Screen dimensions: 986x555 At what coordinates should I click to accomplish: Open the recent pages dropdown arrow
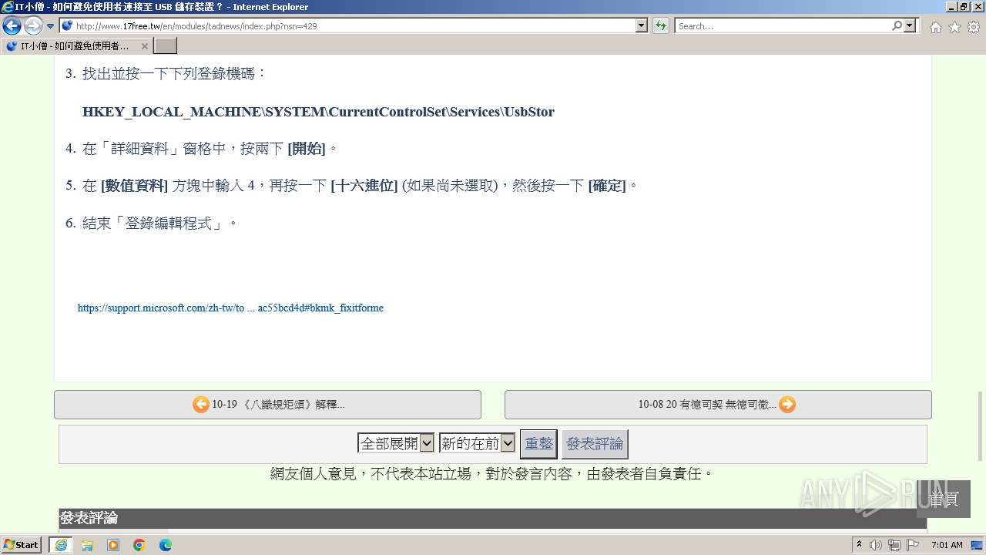(x=50, y=26)
